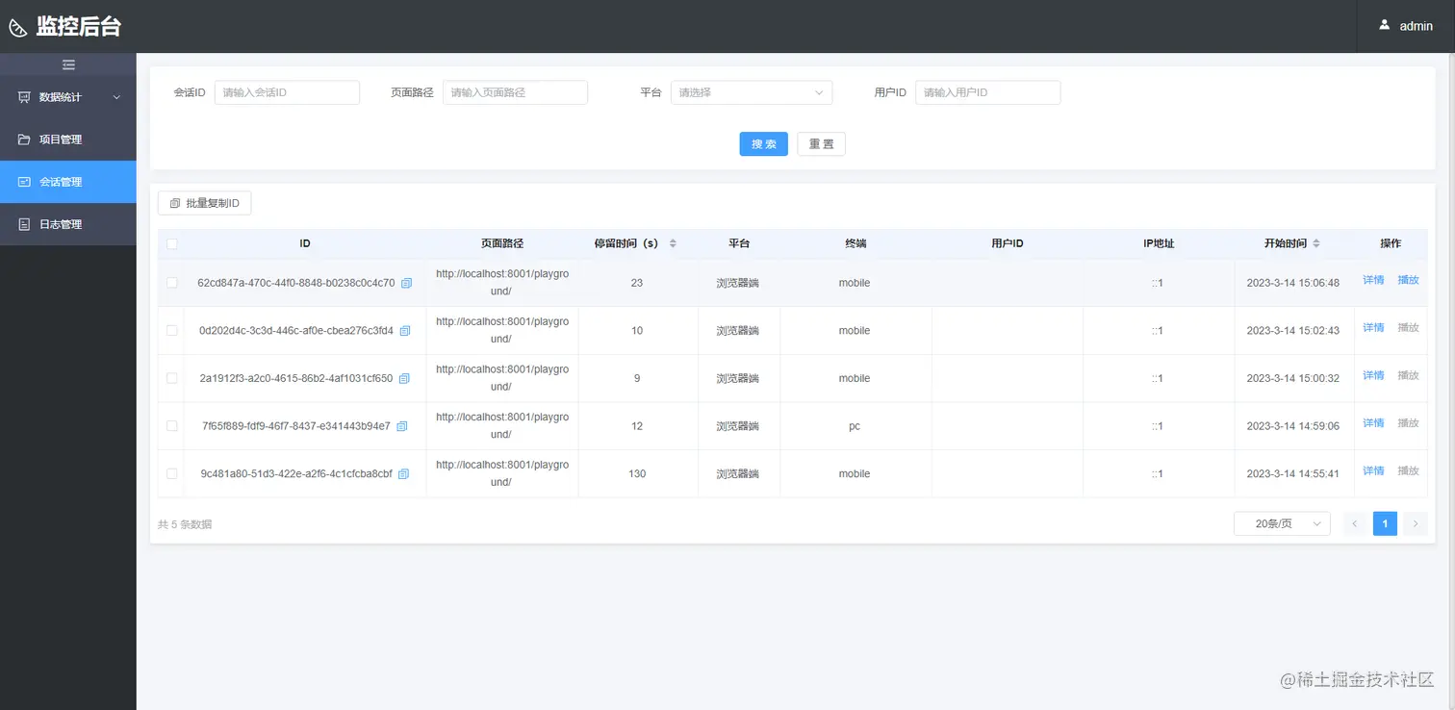The width and height of the screenshot is (1455, 710).
Task: Check the row for session 2a1912f3
Action: coord(172,378)
